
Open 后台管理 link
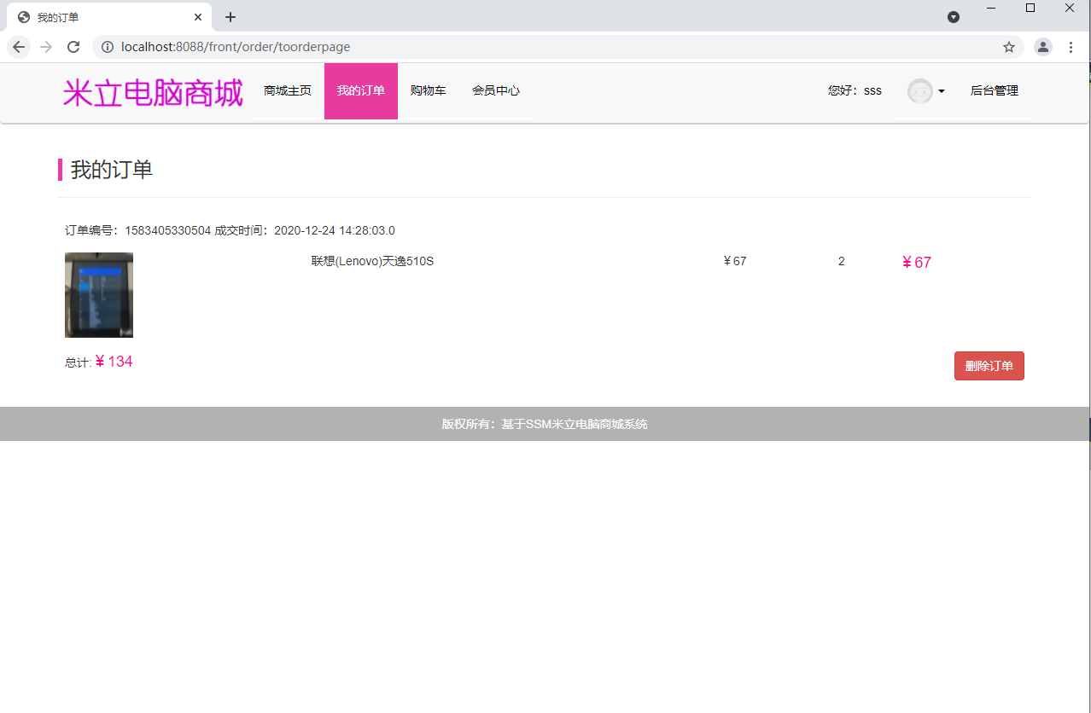click(995, 90)
